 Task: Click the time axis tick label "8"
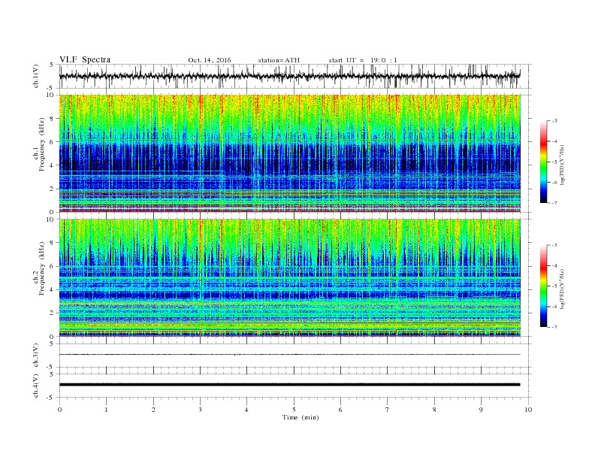[x=434, y=410]
